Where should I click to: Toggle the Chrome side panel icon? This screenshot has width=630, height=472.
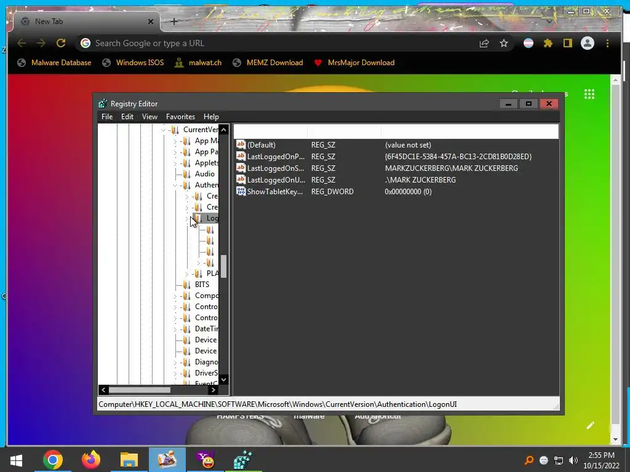pos(567,43)
